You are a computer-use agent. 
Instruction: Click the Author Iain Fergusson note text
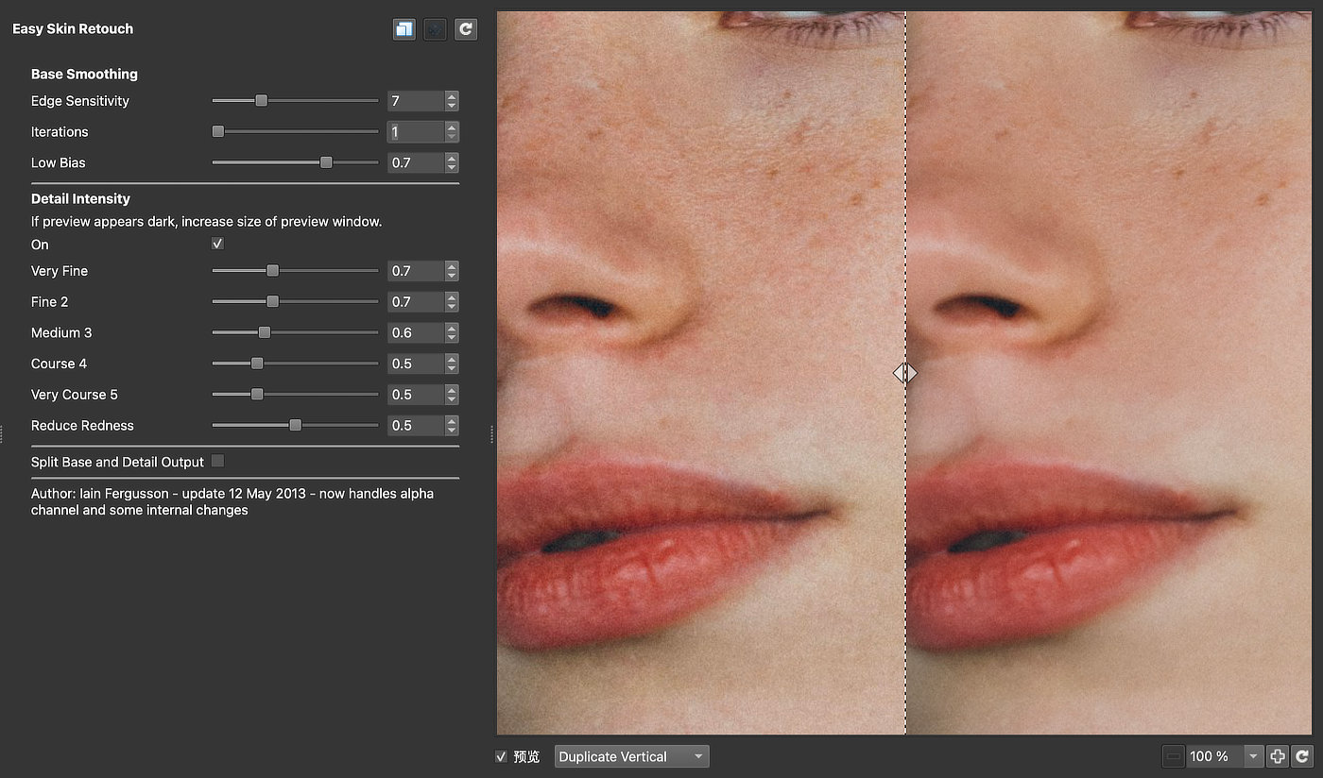click(232, 501)
